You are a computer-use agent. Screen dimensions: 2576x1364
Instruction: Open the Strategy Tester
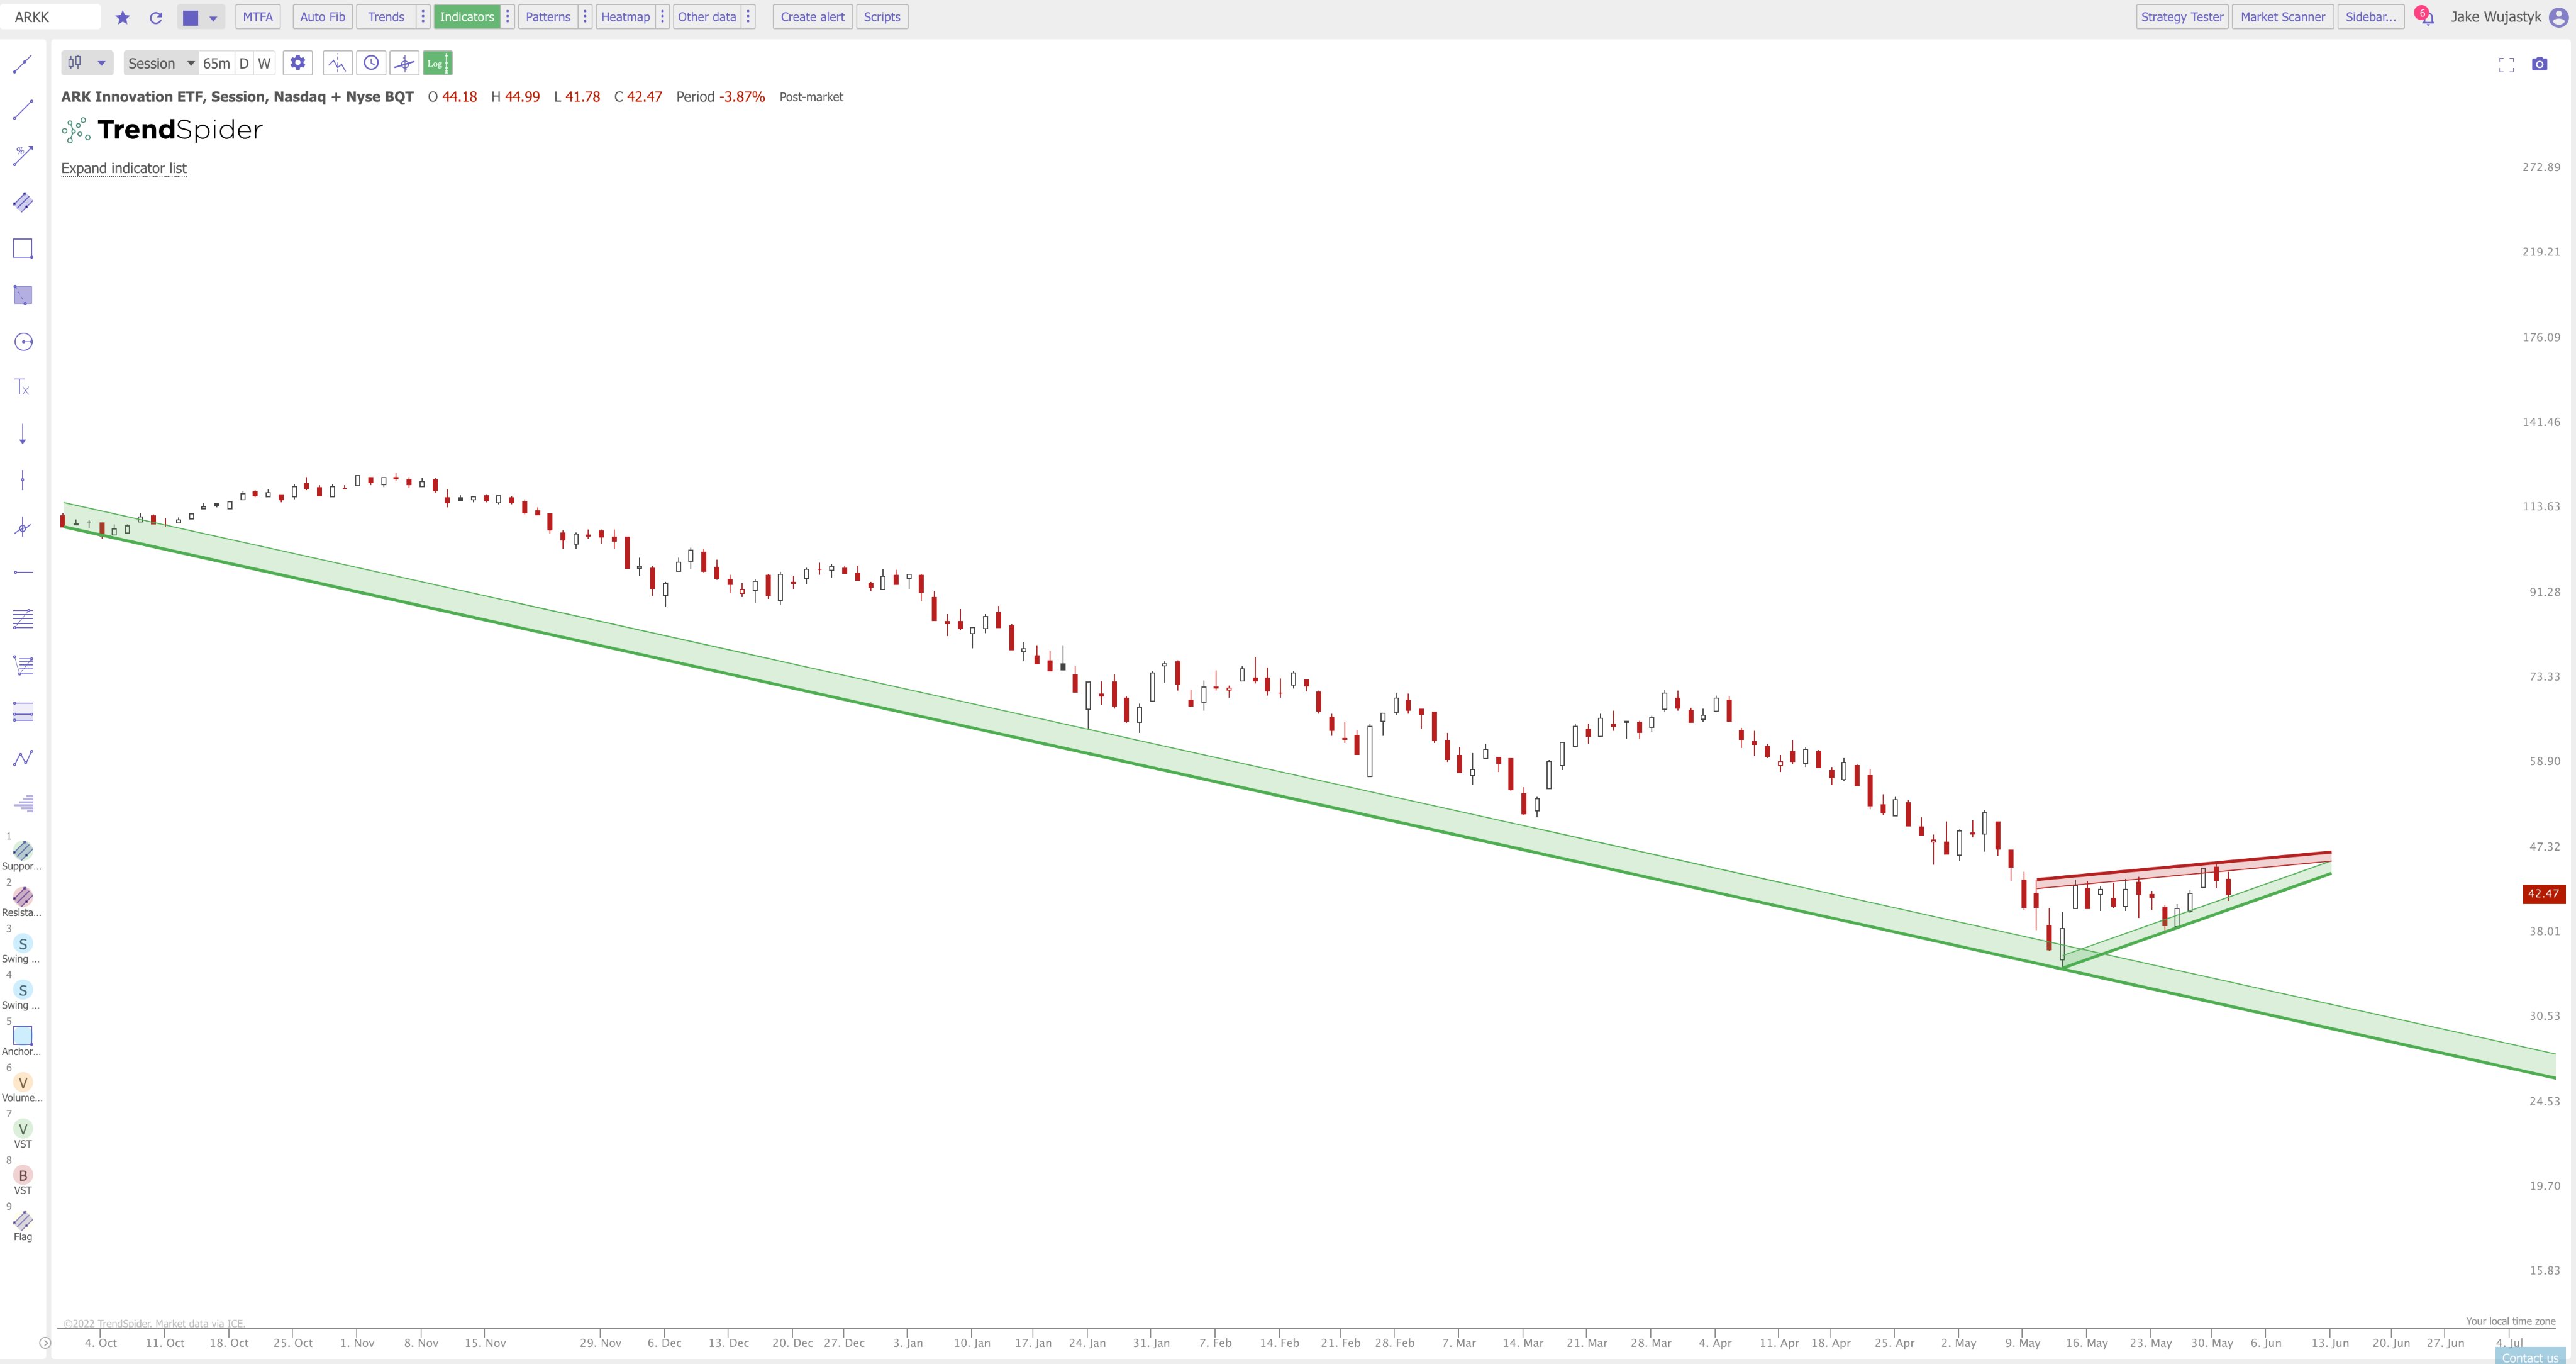coord(2181,17)
